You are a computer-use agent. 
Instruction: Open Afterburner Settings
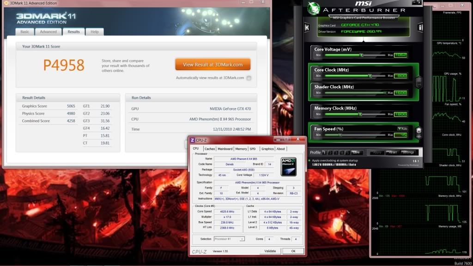tap(408, 152)
